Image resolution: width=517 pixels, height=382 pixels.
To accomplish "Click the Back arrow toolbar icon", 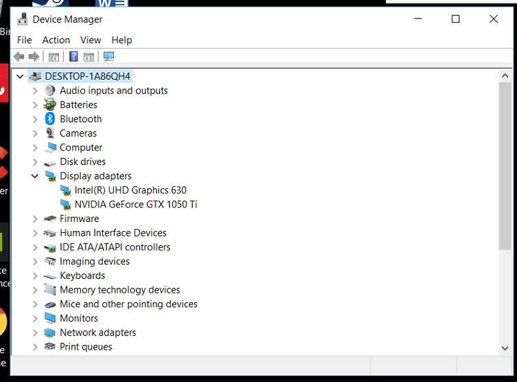I will (x=19, y=57).
